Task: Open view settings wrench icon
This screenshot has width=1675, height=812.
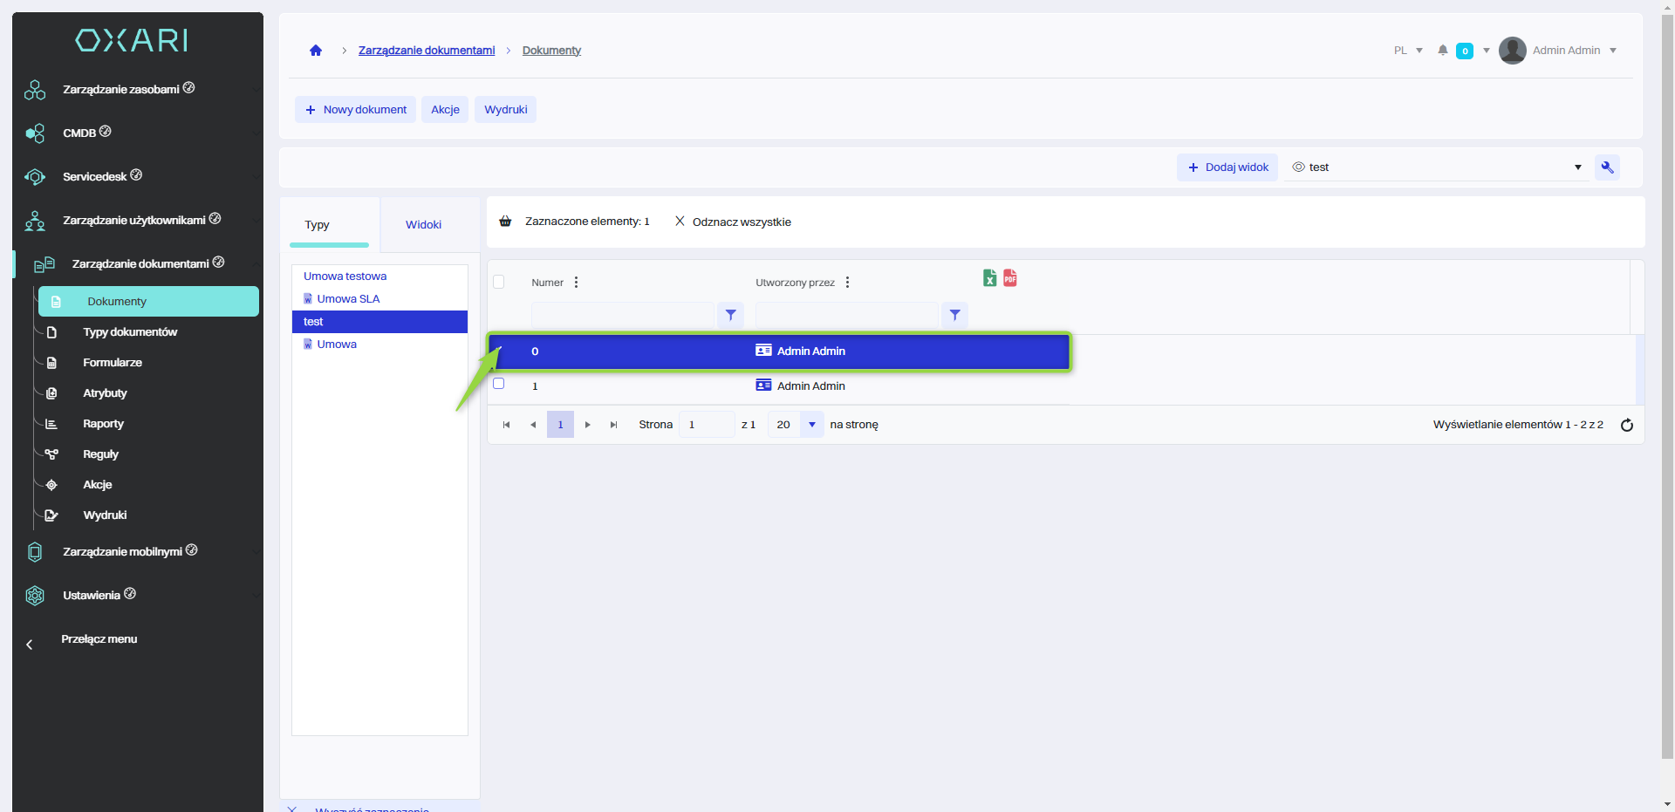Action: pyautogui.click(x=1607, y=167)
